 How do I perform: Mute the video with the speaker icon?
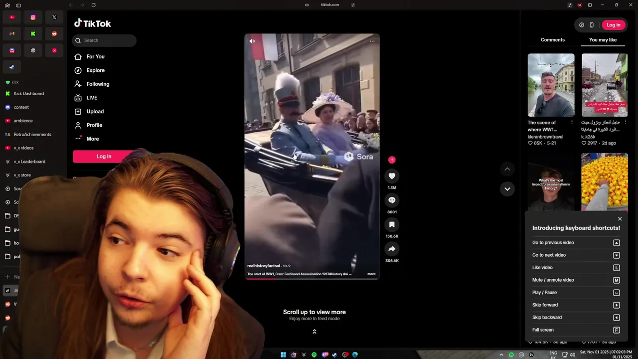tap(252, 41)
